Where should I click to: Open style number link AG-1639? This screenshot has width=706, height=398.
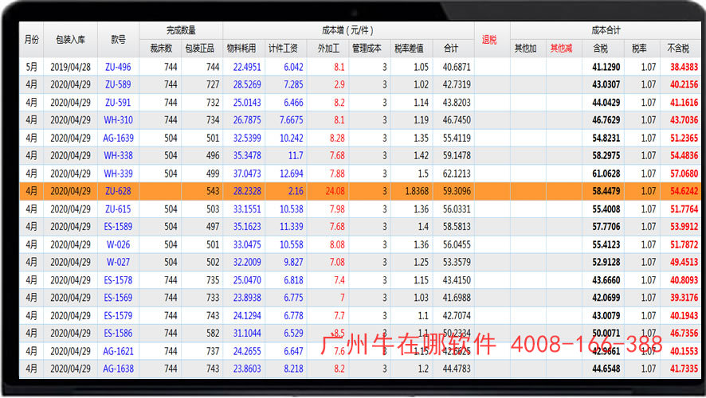click(x=119, y=138)
